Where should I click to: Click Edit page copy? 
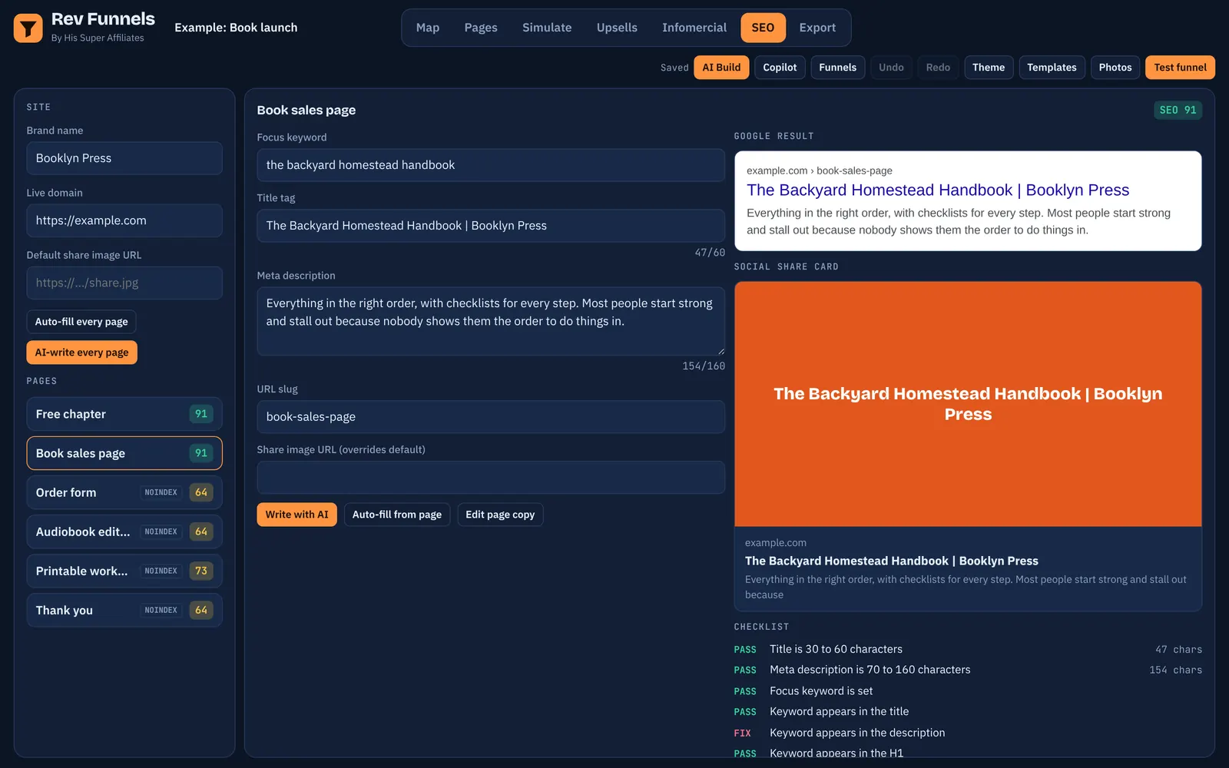point(500,515)
